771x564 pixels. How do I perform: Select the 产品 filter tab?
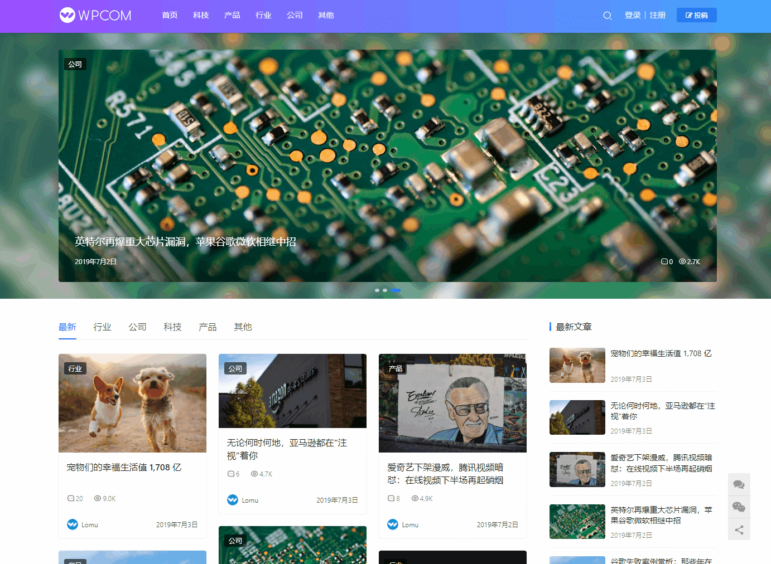tap(208, 327)
